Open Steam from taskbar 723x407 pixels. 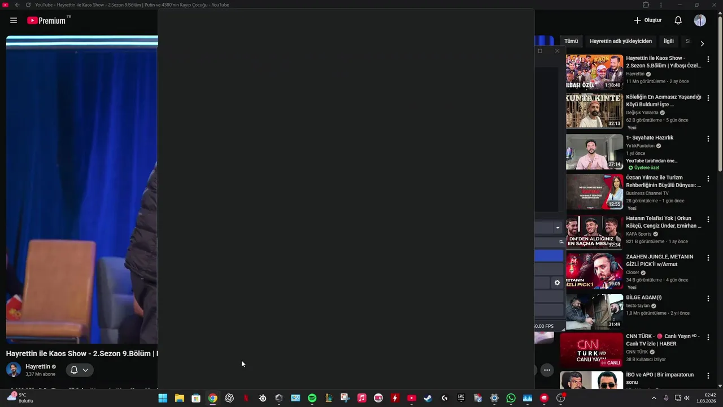tap(428, 398)
